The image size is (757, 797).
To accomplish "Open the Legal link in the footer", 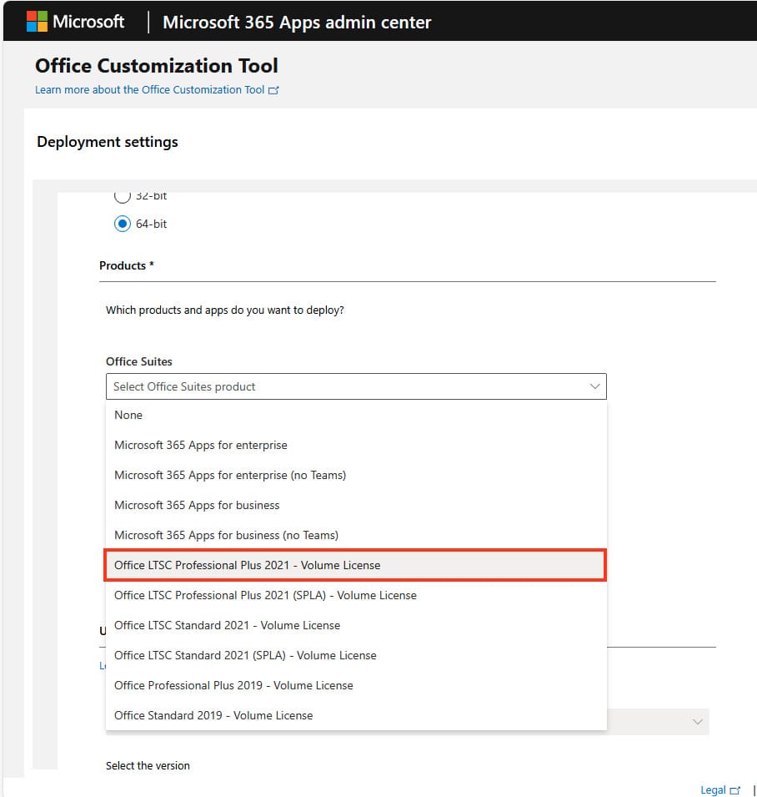I will (x=712, y=790).
